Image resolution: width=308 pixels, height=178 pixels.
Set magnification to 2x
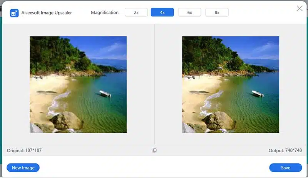coord(136,13)
